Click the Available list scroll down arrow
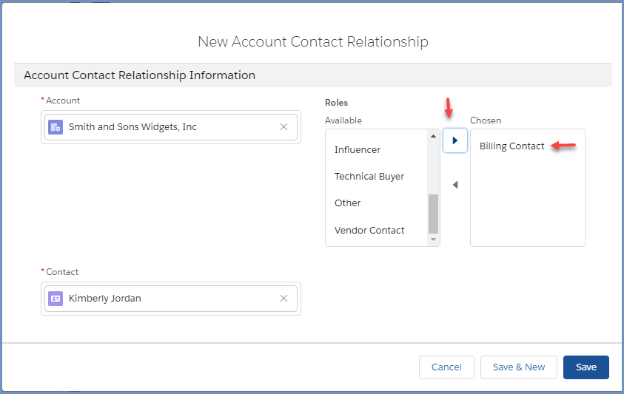 (x=433, y=240)
